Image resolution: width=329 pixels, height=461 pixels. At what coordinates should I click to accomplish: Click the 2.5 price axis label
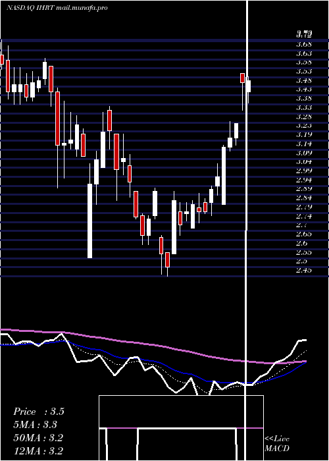pyautogui.click(x=301, y=261)
